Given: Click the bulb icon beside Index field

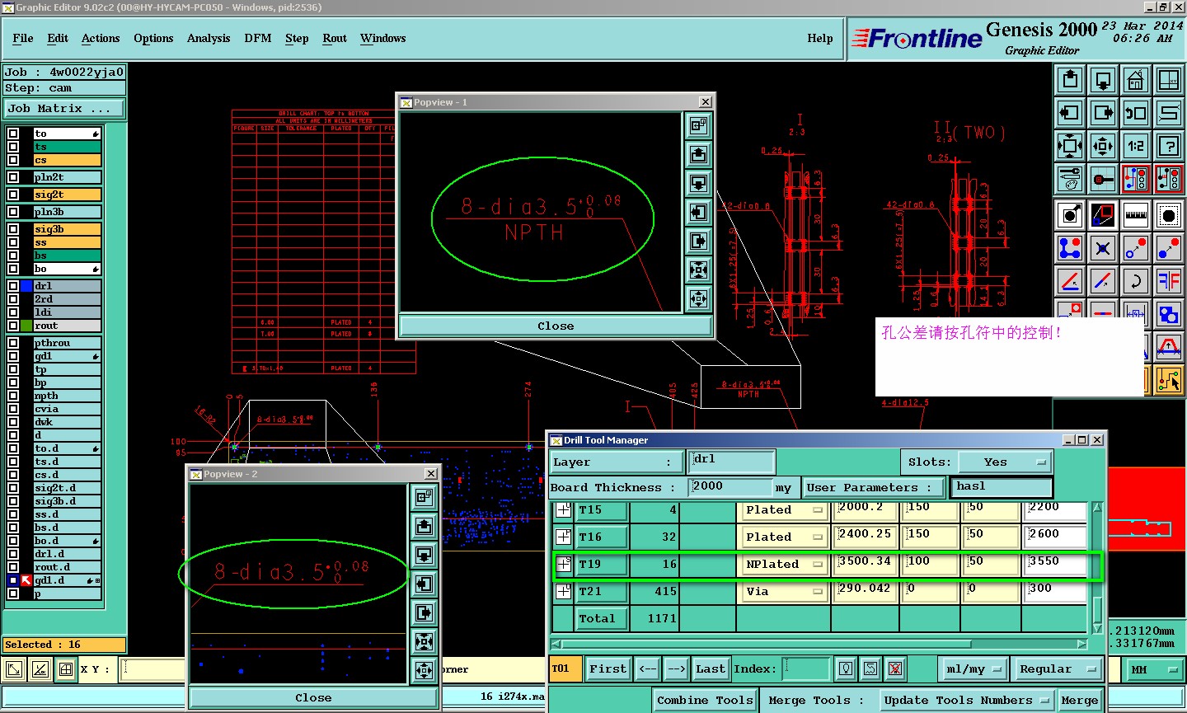Looking at the screenshot, I should pos(845,668).
